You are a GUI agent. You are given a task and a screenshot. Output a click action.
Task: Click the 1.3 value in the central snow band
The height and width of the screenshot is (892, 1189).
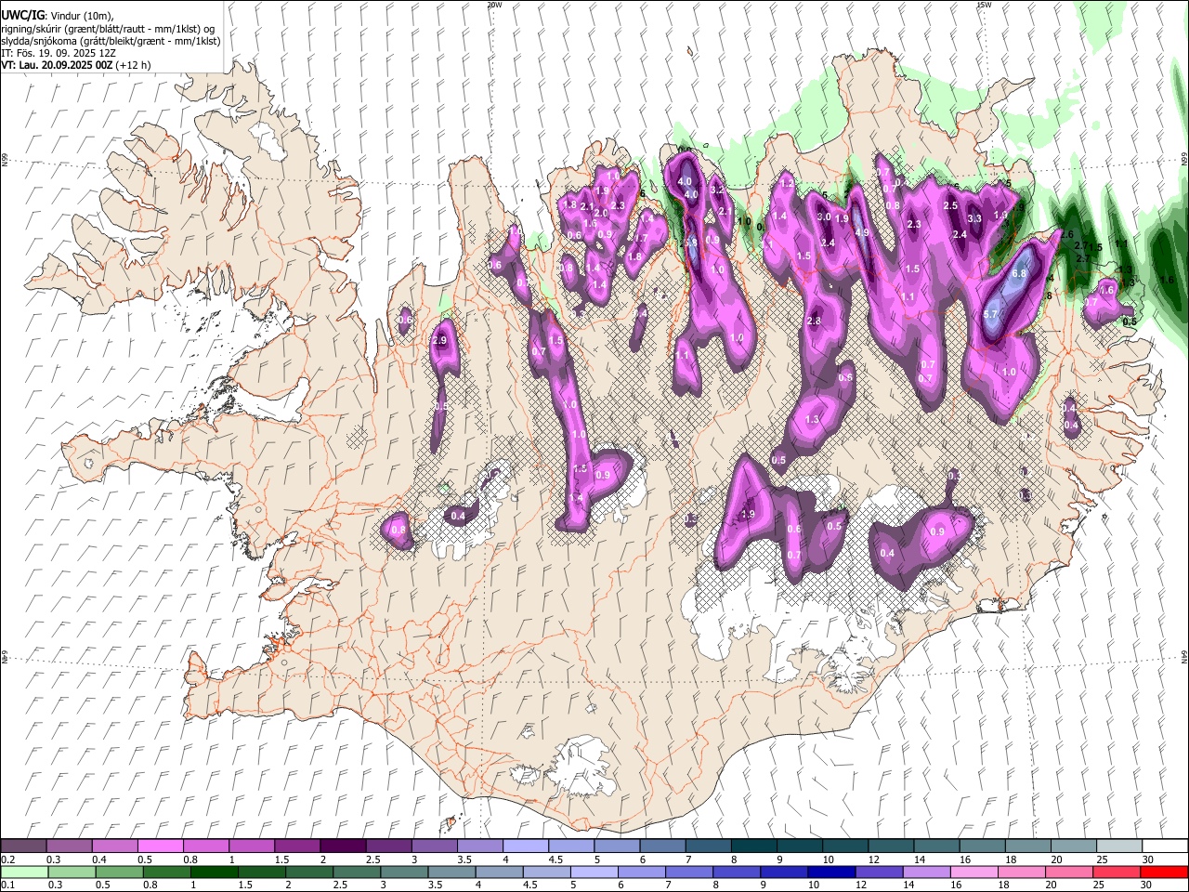point(813,420)
